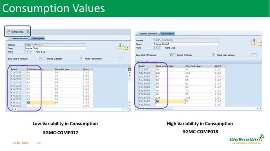Click the Corrected value column header in the COMP018 table

(x=200, y=66)
